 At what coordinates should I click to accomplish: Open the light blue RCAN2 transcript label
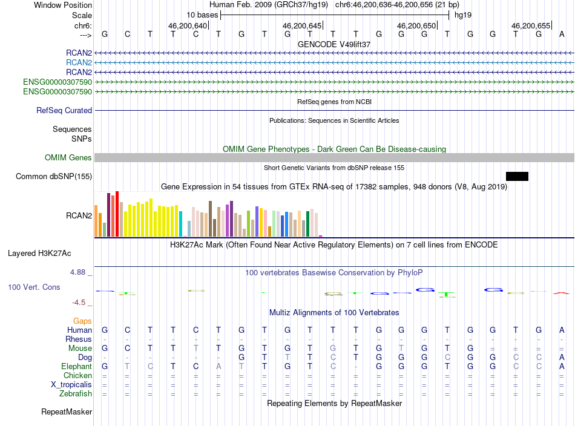79,63
